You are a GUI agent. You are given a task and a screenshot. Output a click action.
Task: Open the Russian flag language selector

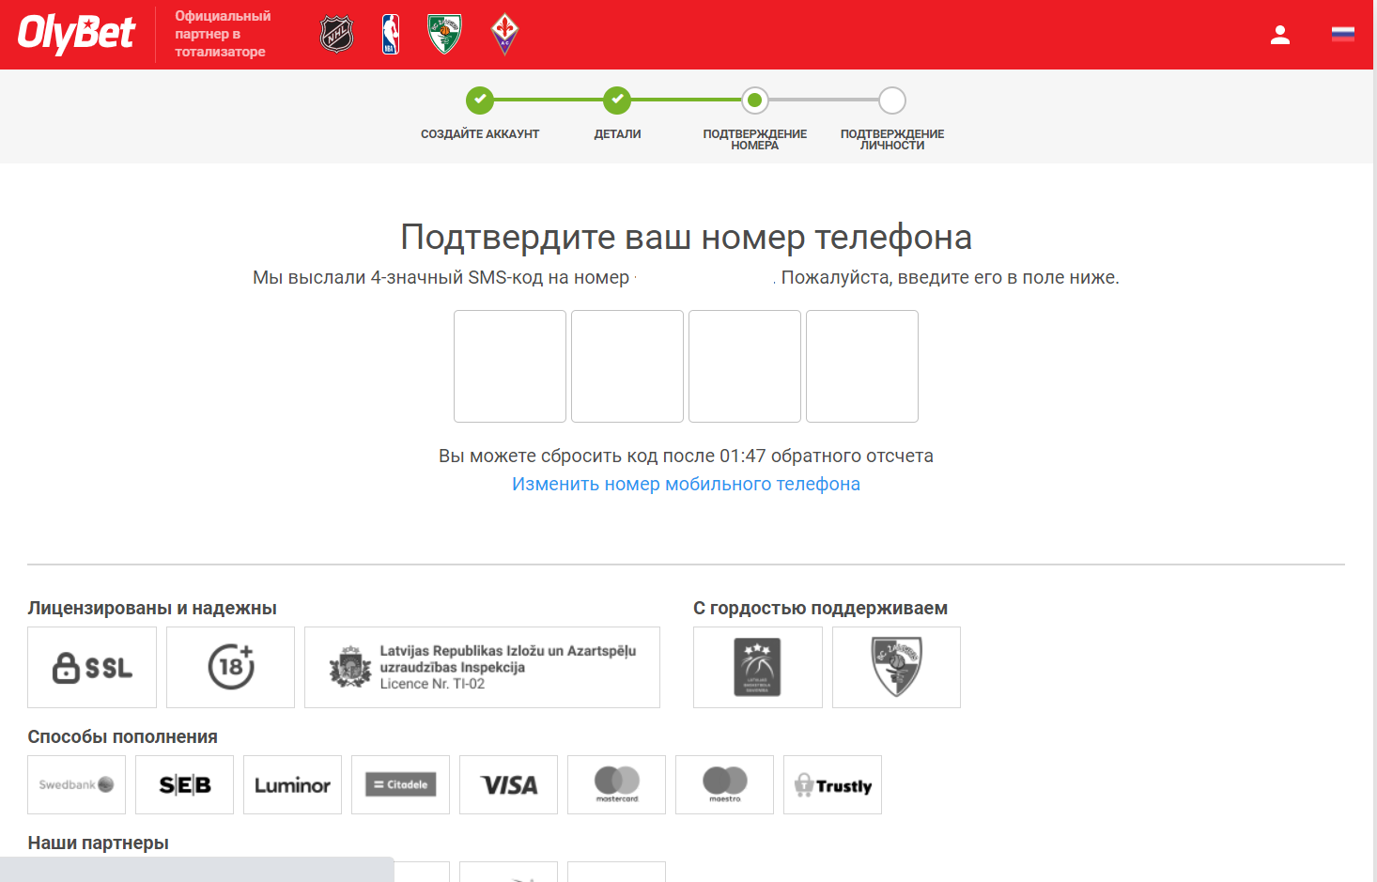click(1343, 35)
